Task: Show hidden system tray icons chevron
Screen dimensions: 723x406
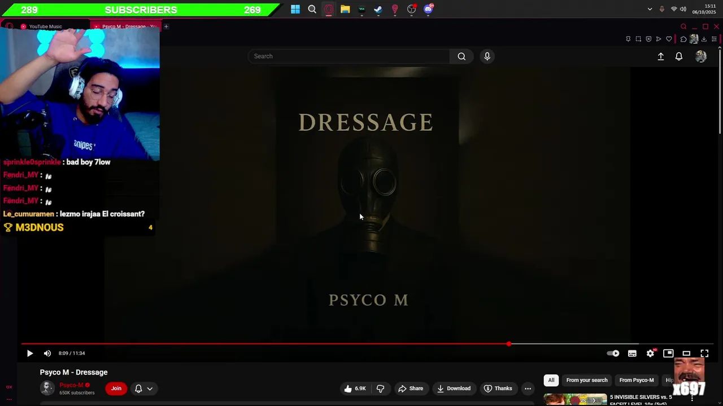Action: (650, 9)
